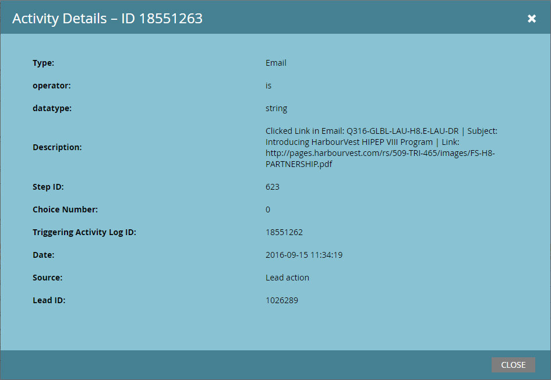The image size is (551, 380).
Task: Select the Source value Lead action
Action: coord(287,278)
